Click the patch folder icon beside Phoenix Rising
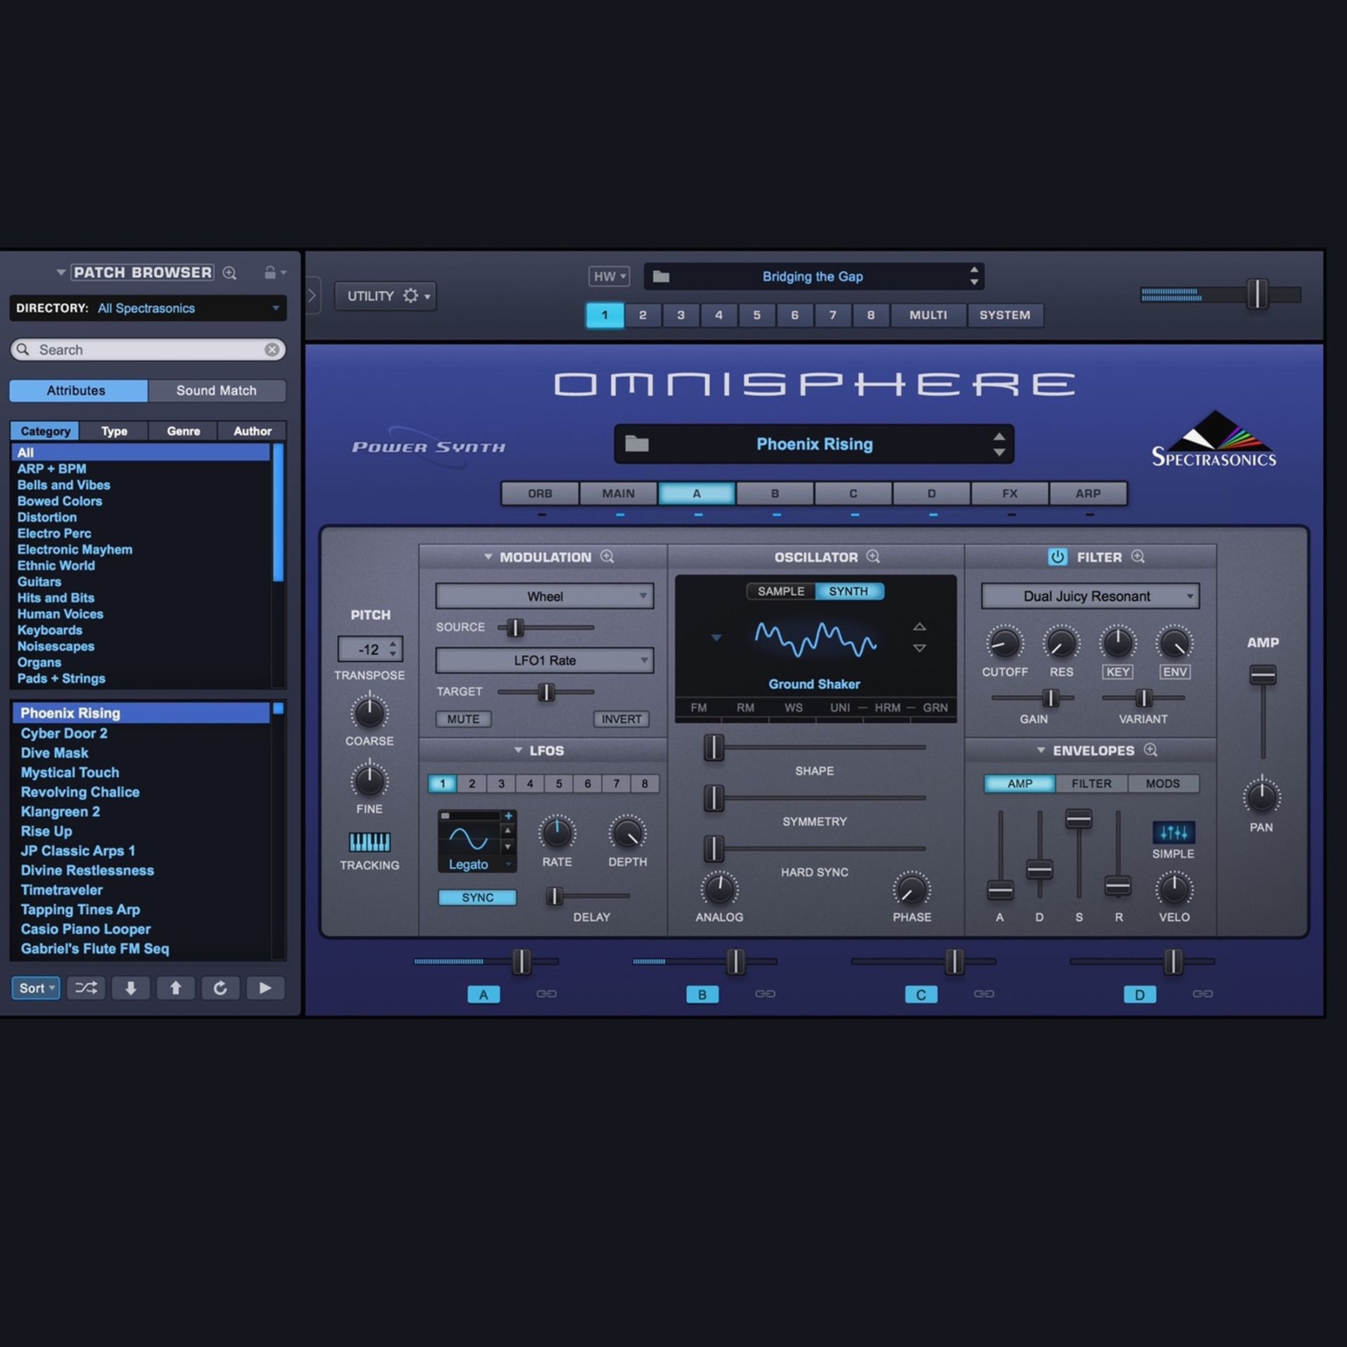Viewport: 1347px width, 1347px height. point(637,443)
